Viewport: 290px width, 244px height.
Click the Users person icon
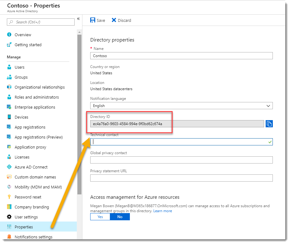click(9, 67)
